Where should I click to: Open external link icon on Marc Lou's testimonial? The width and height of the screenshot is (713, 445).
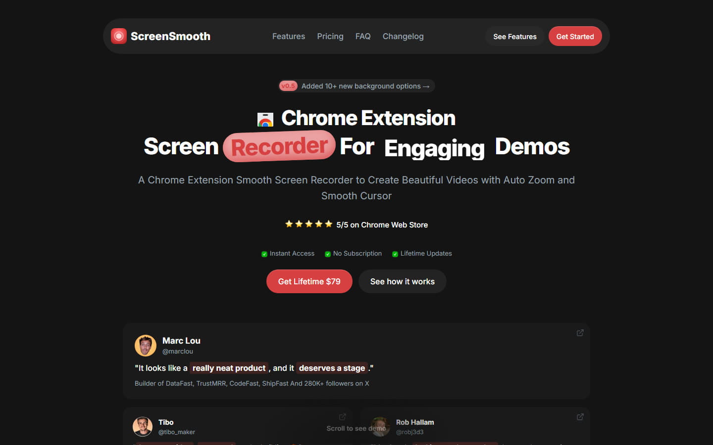580,333
